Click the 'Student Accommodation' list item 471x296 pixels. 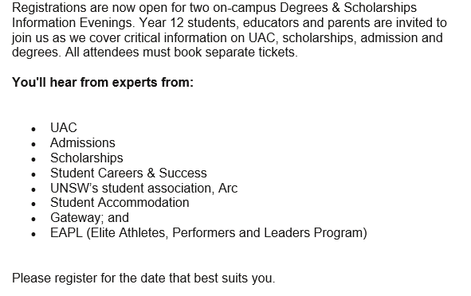[x=120, y=202]
